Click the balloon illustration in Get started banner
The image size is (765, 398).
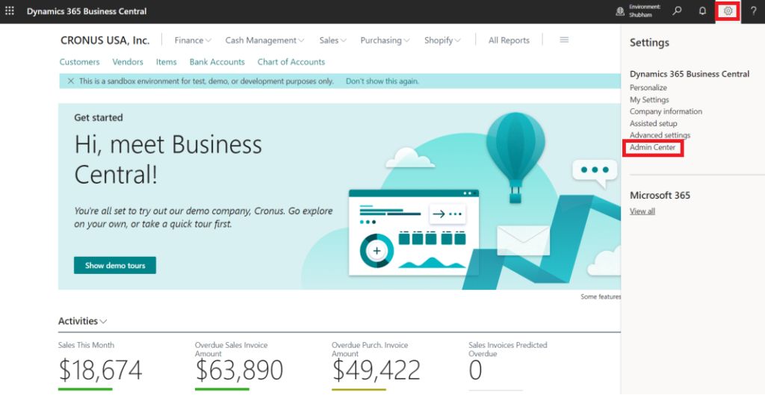click(x=515, y=157)
